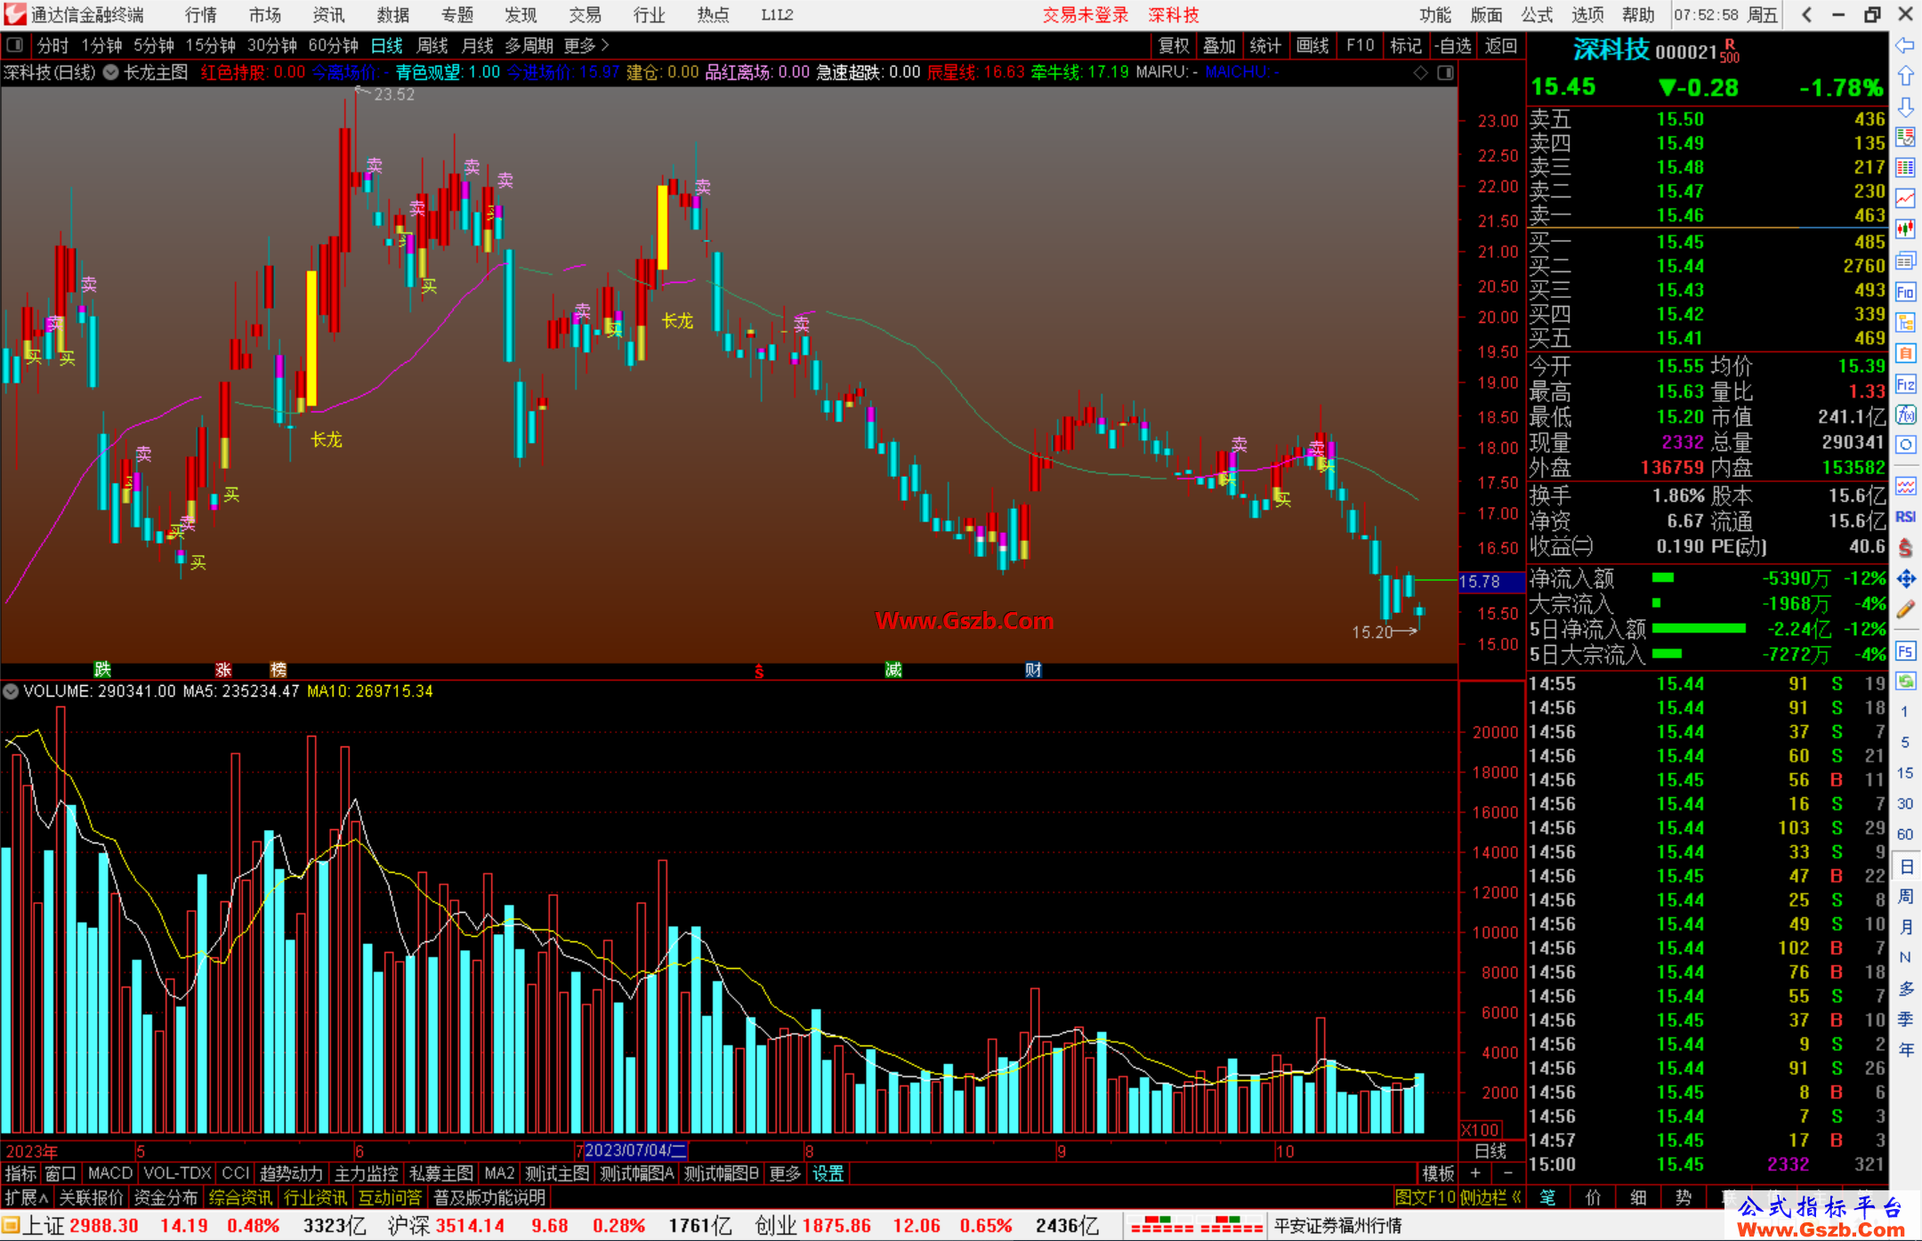
Task: Click the left arrow icon in the right sidebar
Action: point(1905,45)
